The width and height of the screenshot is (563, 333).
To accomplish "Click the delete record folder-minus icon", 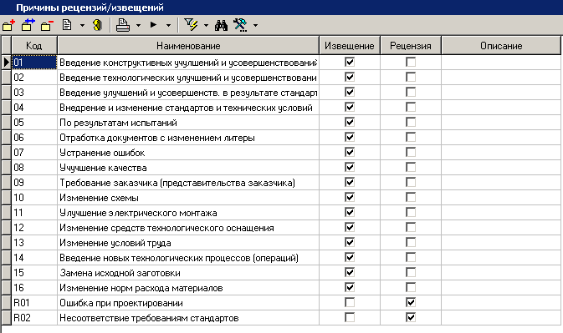I will point(47,25).
